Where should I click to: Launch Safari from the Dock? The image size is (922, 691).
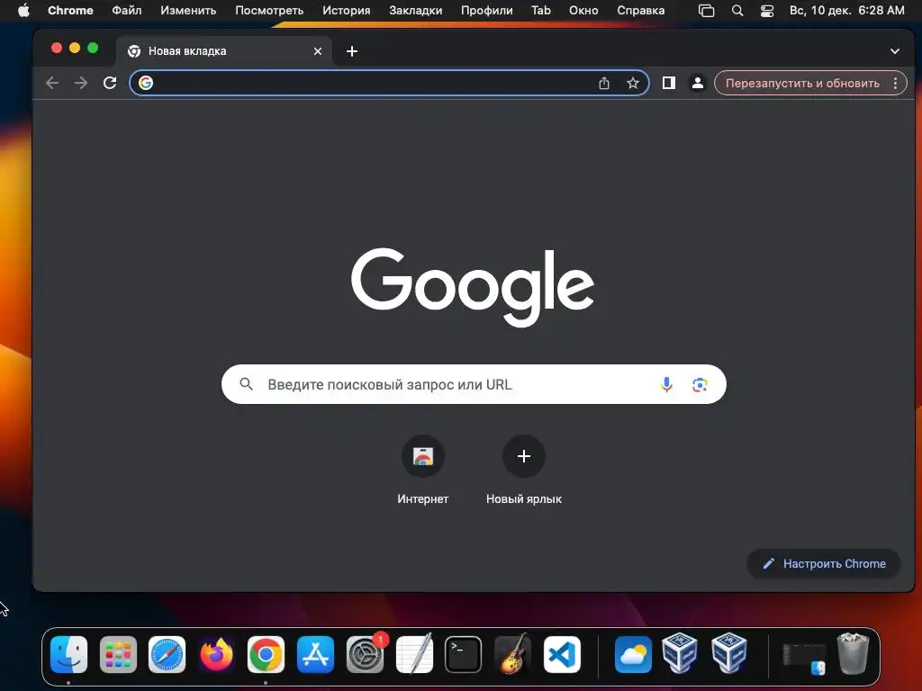167,654
